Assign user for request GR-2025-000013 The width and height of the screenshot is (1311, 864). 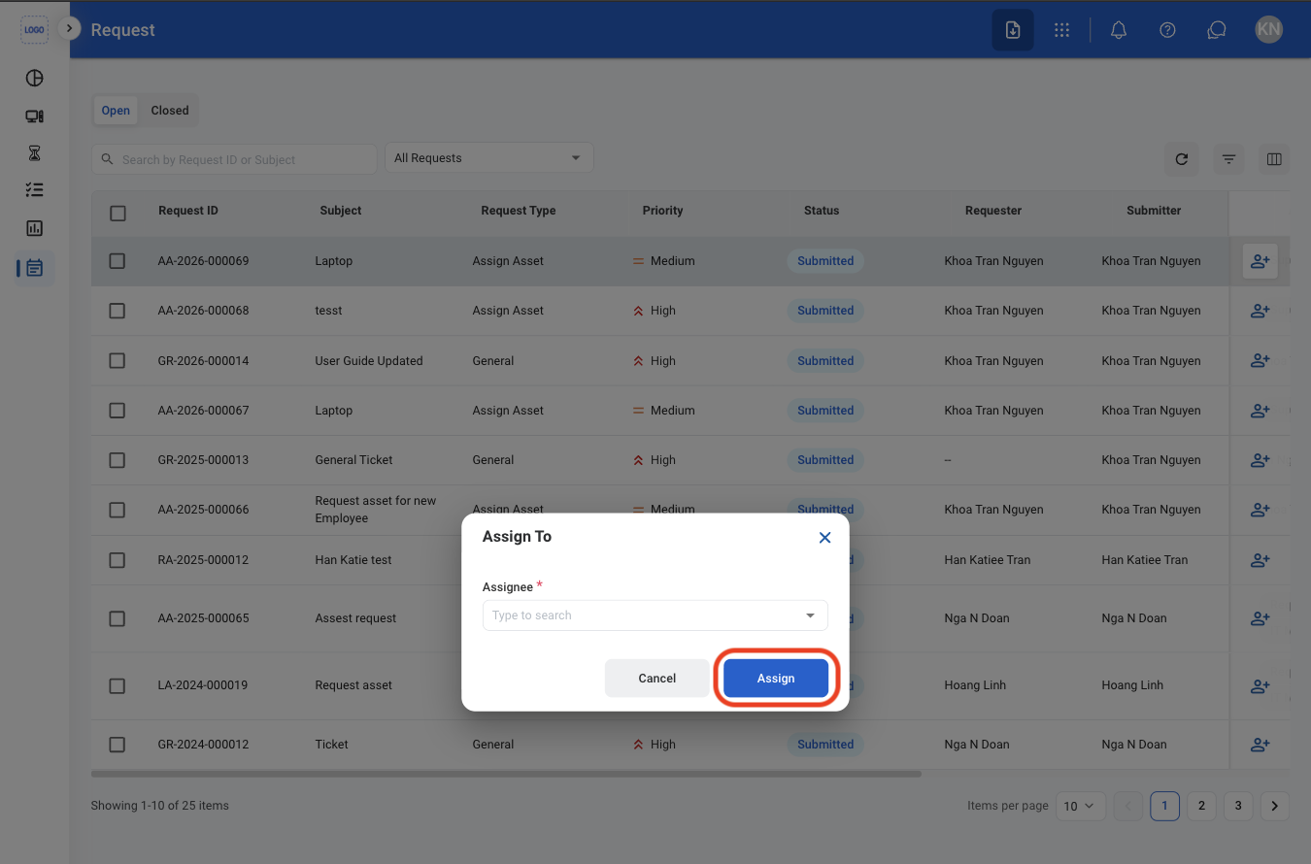(x=1260, y=460)
